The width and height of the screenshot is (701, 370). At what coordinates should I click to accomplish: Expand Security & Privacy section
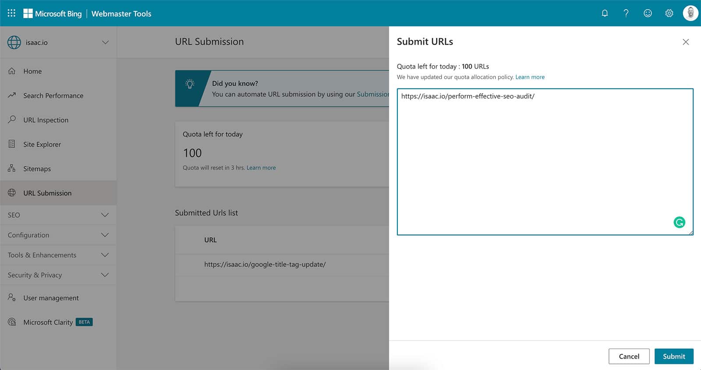click(58, 275)
